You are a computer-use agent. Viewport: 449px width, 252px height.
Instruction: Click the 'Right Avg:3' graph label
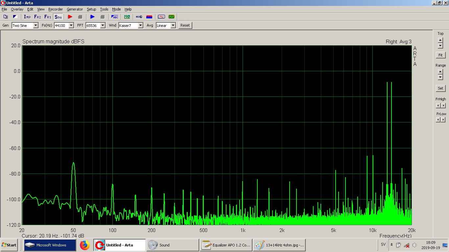pos(398,42)
